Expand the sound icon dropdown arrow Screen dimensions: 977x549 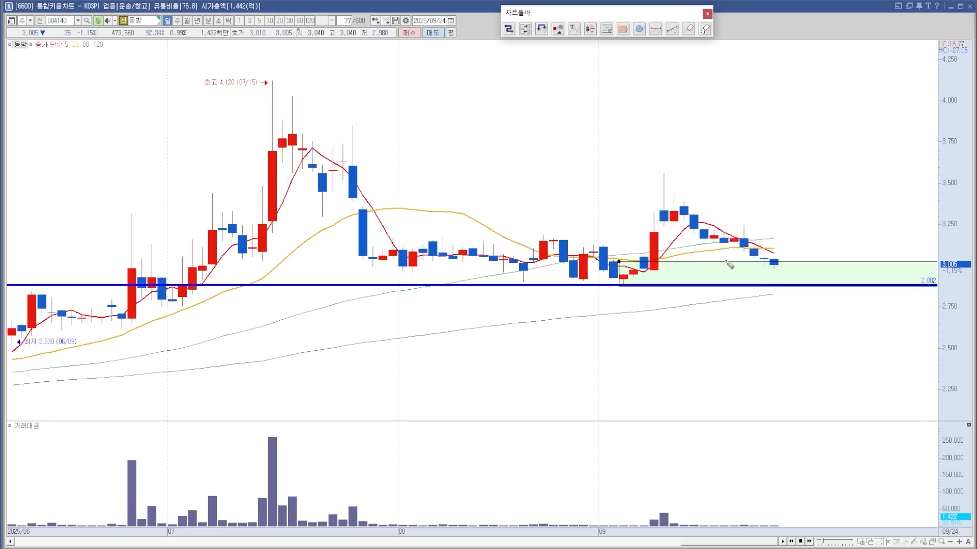[x=114, y=20]
